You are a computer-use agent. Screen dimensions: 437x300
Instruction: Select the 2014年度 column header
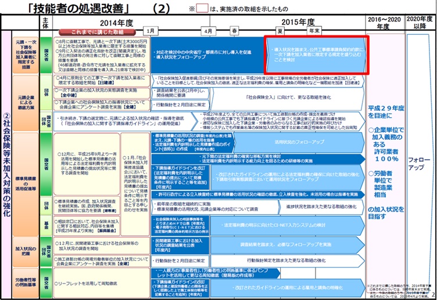116,23
